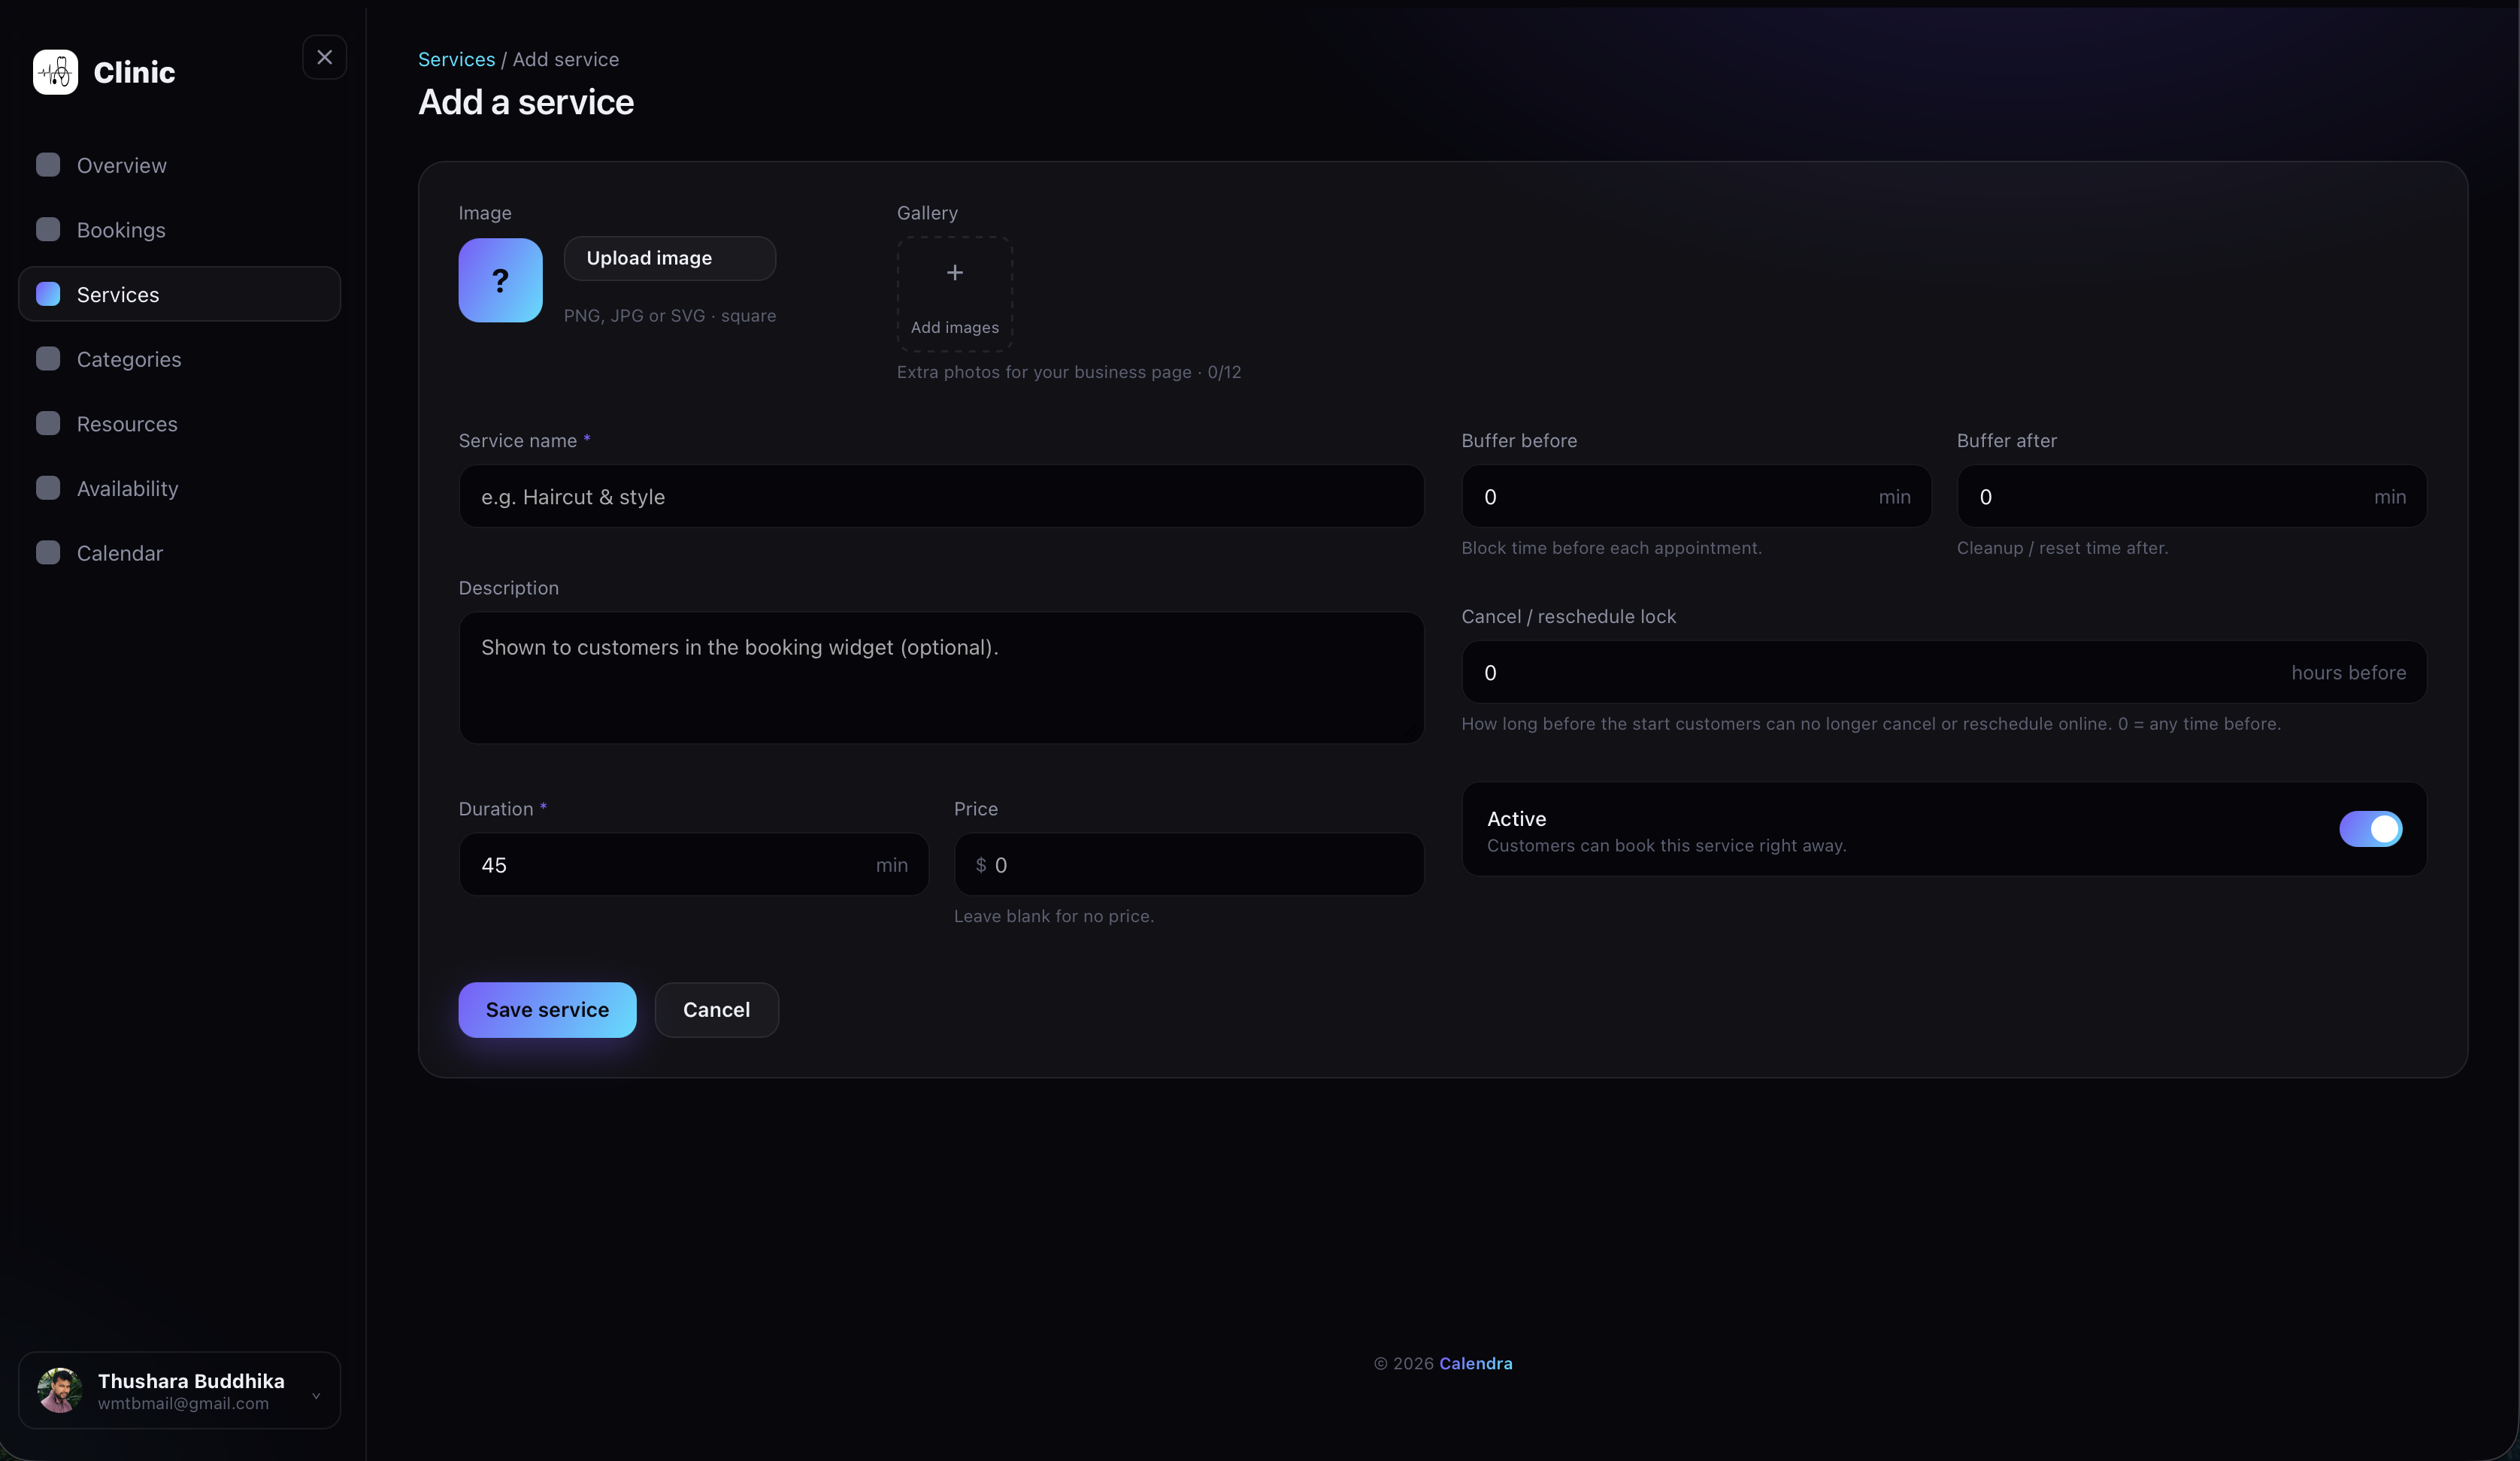Image resolution: width=2520 pixels, height=1461 pixels.
Task: Click the Bookings sidebar icon
Action: [x=48, y=229]
